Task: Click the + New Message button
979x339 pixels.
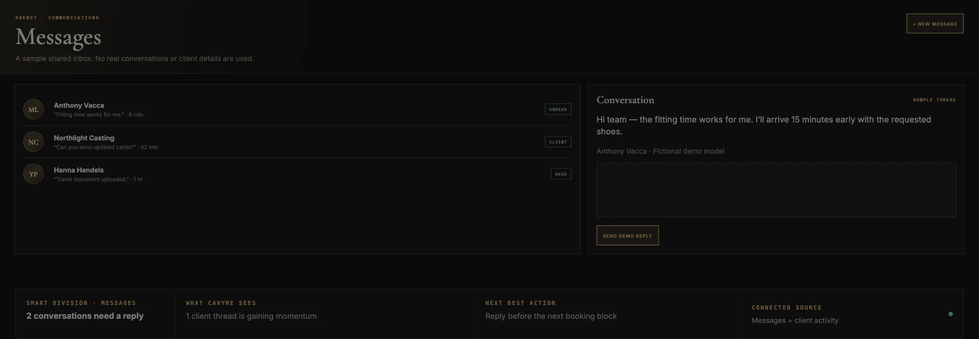Action: point(935,24)
